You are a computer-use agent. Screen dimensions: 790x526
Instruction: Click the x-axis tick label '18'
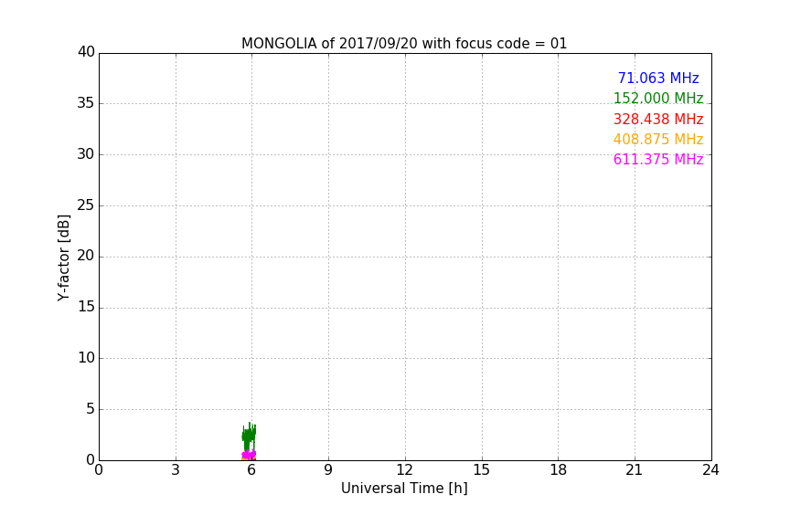[x=559, y=470]
